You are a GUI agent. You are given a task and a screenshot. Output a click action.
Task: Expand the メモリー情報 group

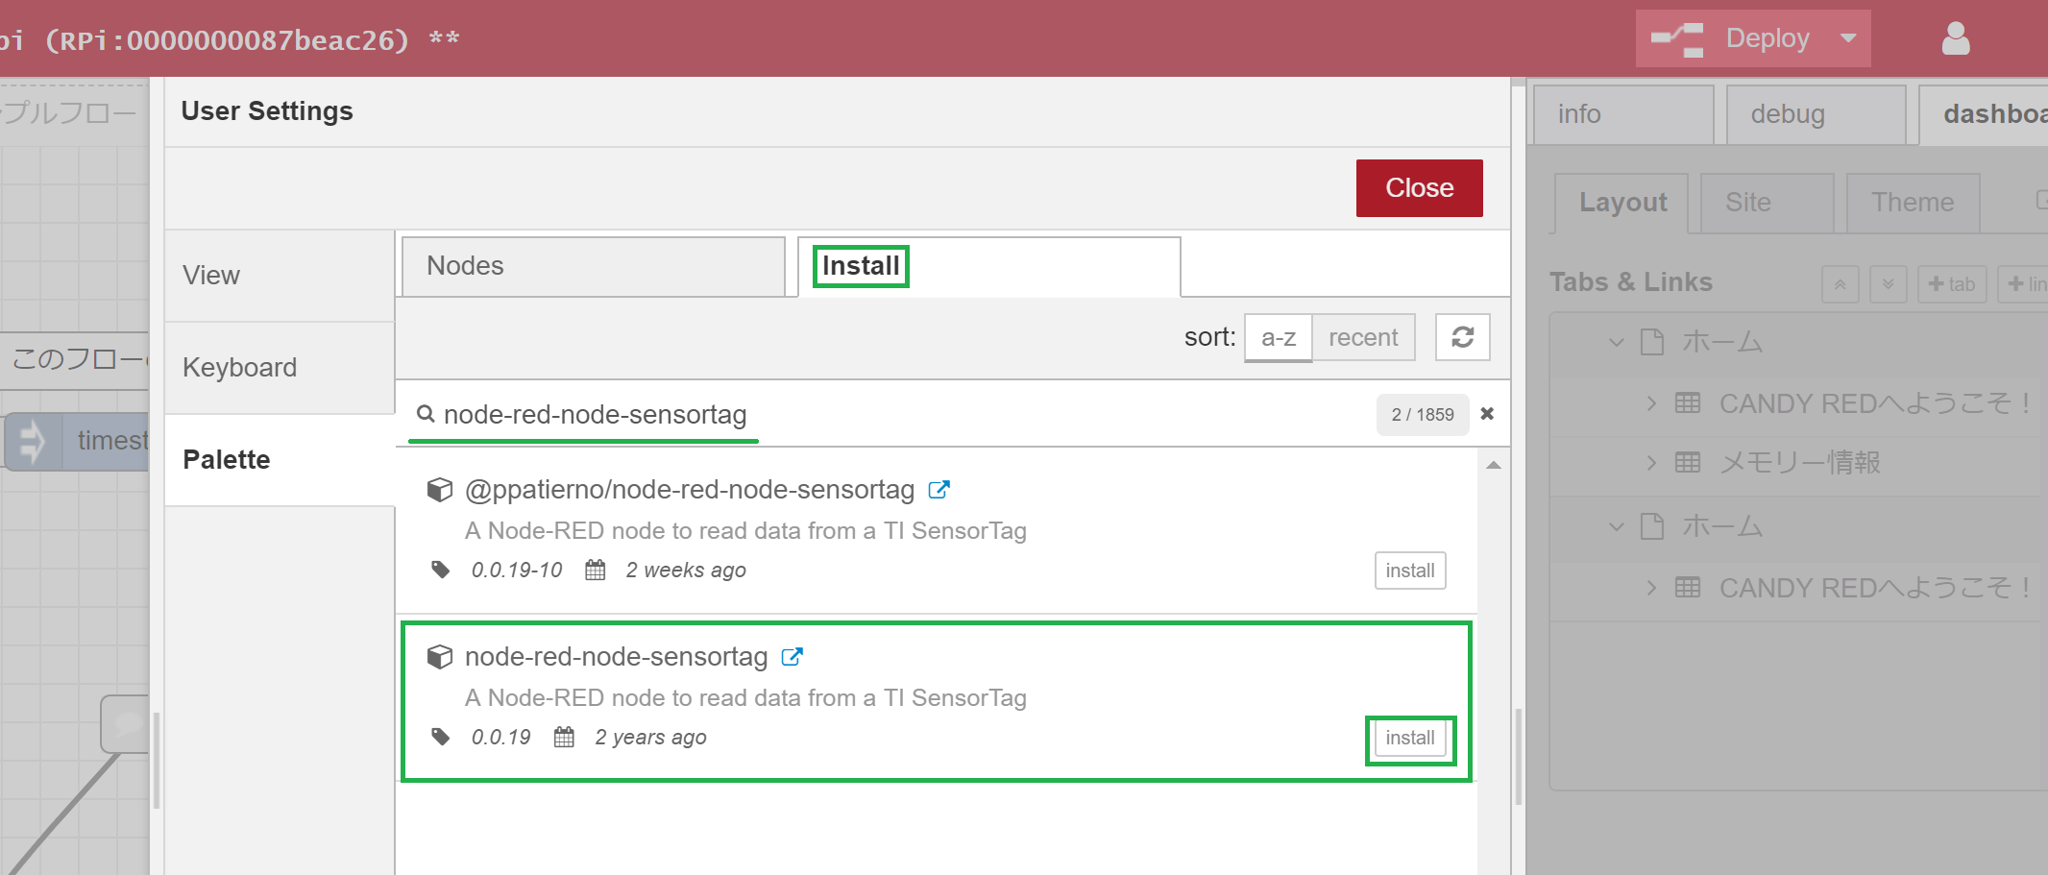(1651, 463)
